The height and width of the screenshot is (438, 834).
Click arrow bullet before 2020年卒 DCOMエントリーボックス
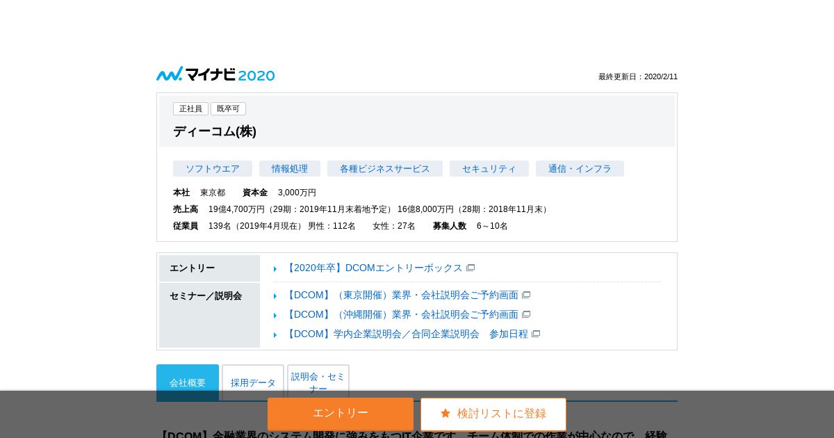[x=275, y=269]
